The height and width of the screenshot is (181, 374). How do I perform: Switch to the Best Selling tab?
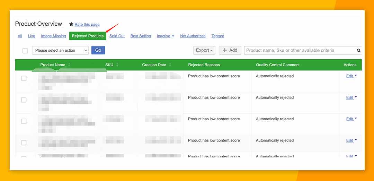[x=141, y=36]
